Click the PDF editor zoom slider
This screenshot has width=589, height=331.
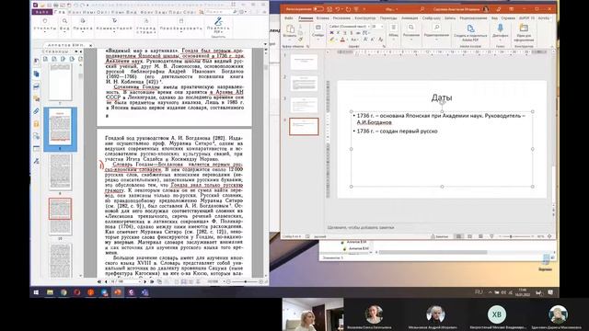(246, 281)
